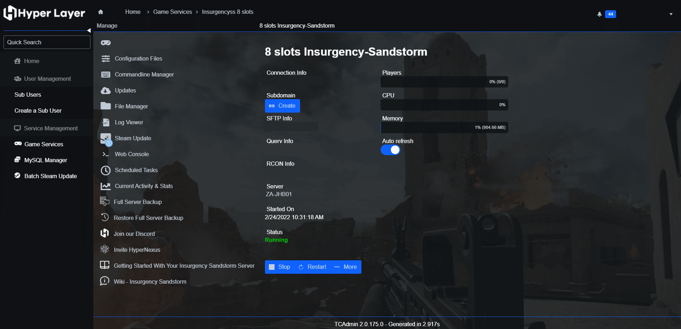
Task: Click the 44 notification badge
Action: click(610, 14)
